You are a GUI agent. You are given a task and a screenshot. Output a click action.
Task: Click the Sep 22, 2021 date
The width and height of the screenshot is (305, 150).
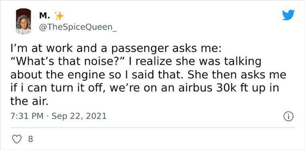click(x=79, y=116)
